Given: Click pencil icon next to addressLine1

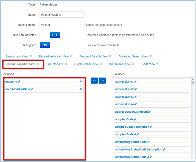Looking at the screenshot, I should coord(135,81).
